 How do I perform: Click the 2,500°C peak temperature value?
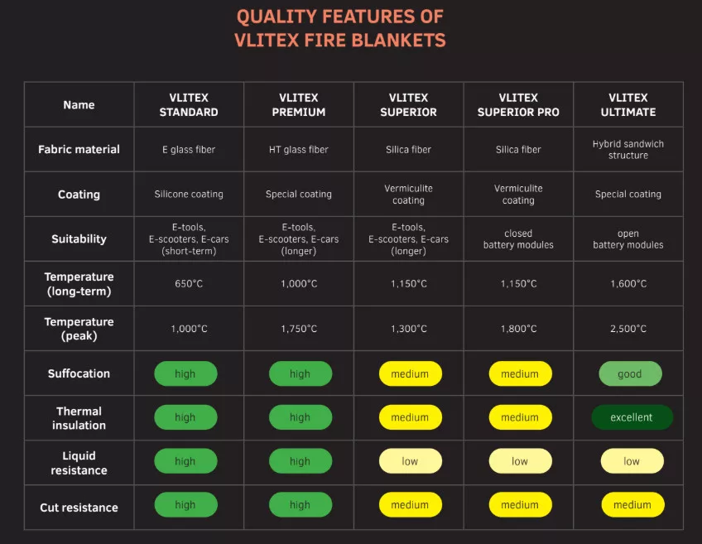click(x=627, y=329)
